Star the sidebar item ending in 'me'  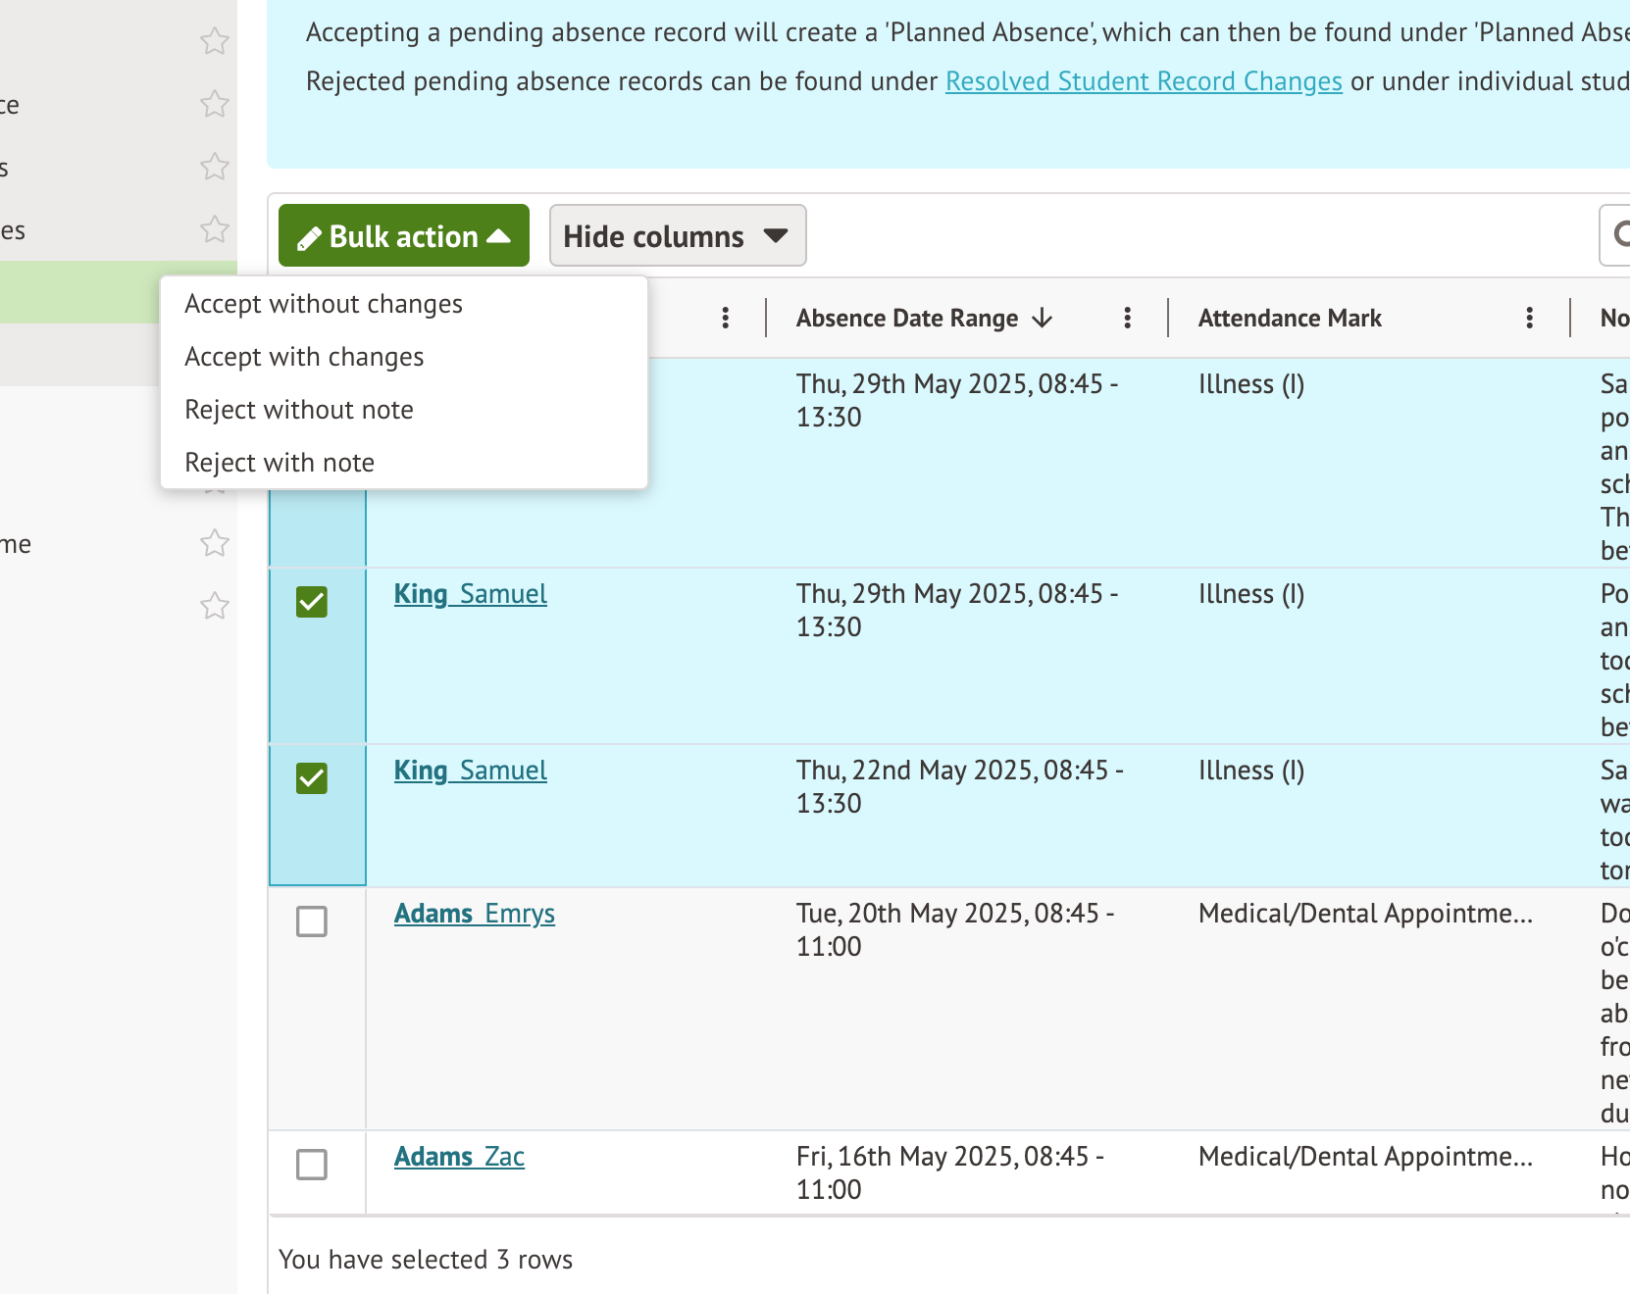pos(214,543)
